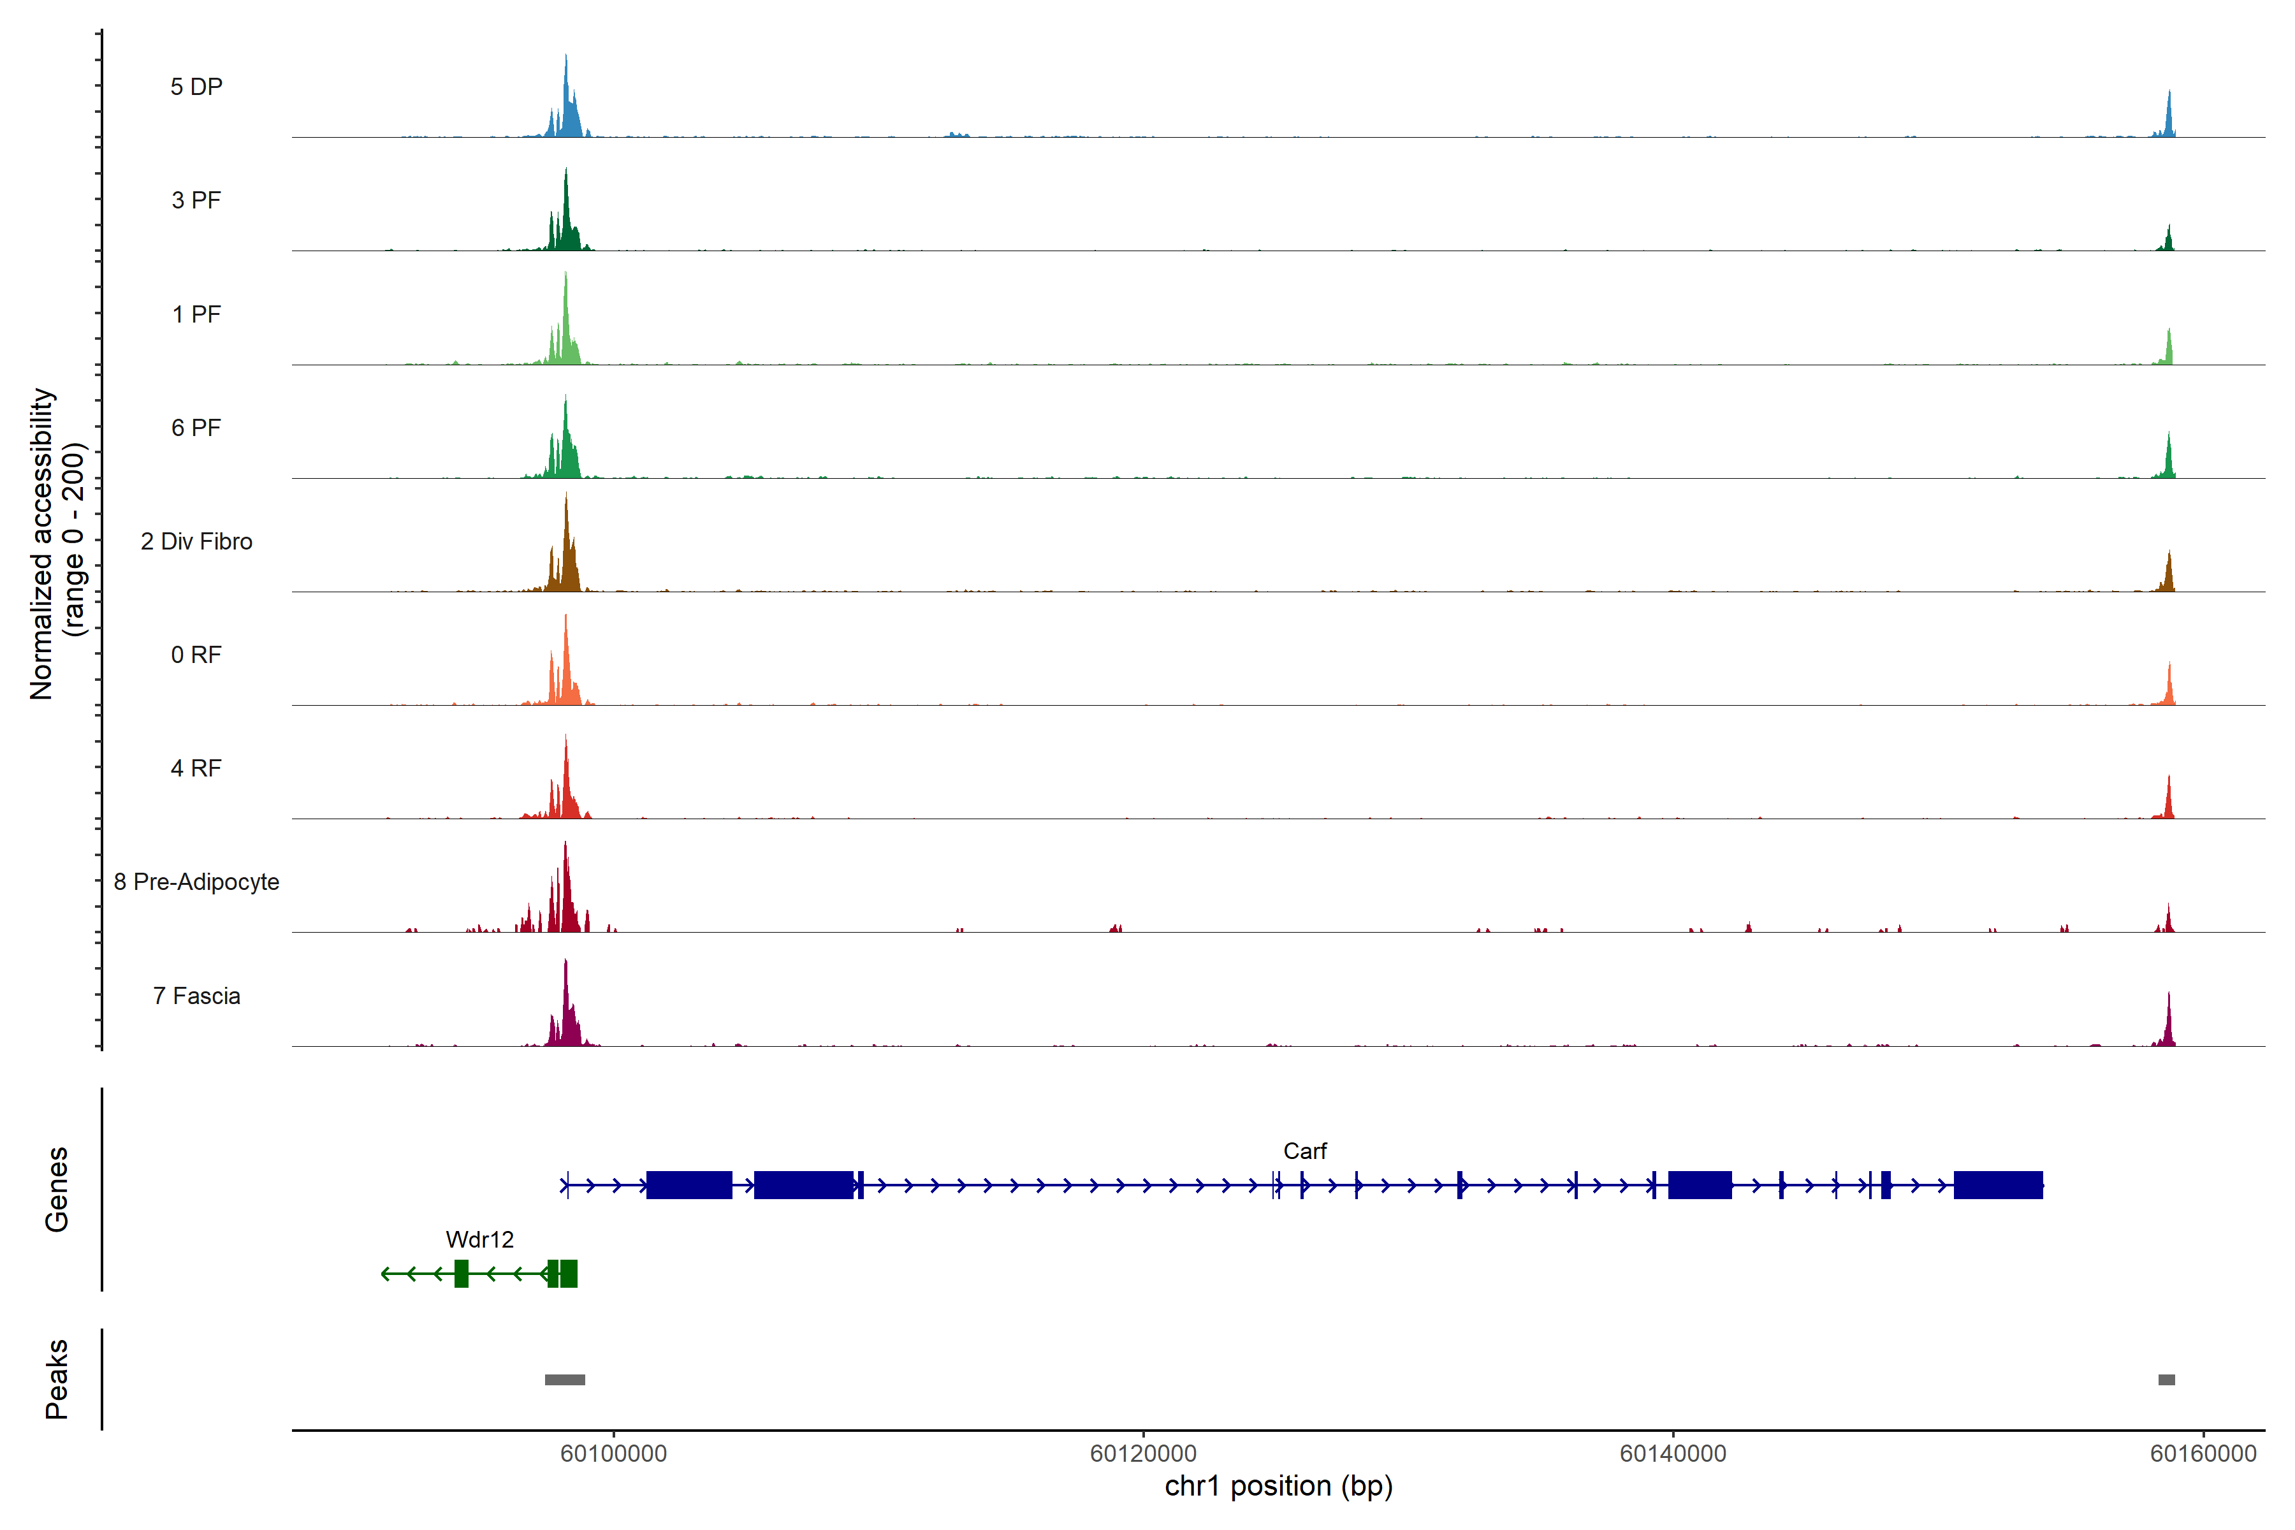Click the 5 DP track label
Viewport: 2295px width, 1530px height.
tap(196, 87)
